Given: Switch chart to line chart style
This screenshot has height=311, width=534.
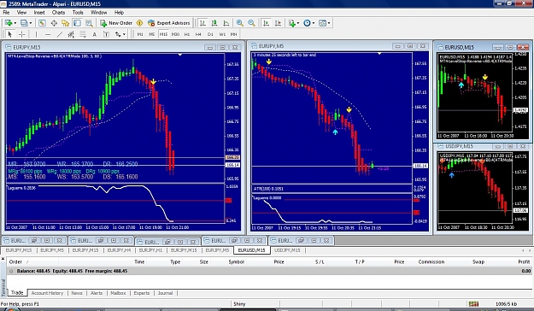Looking at the screenshot, I should coord(226,23).
